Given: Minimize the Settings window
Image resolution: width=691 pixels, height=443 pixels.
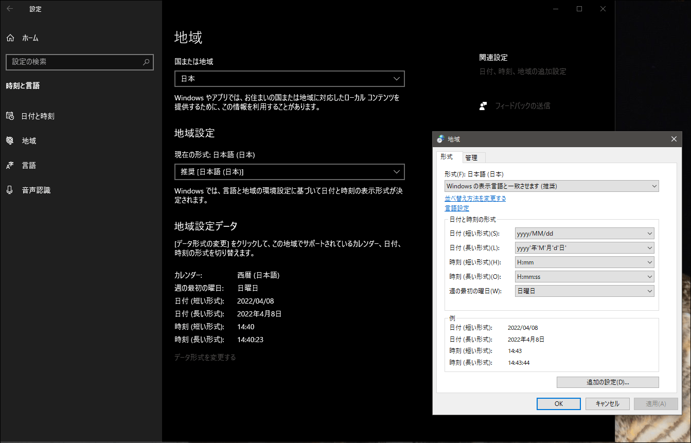Looking at the screenshot, I should [x=556, y=9].
